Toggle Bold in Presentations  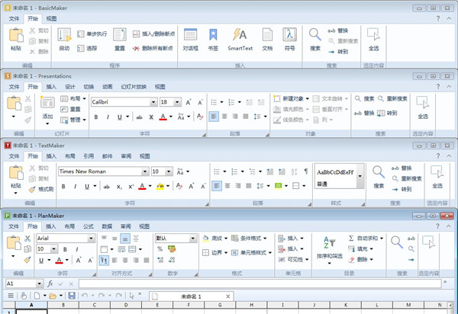click(96, 117)
